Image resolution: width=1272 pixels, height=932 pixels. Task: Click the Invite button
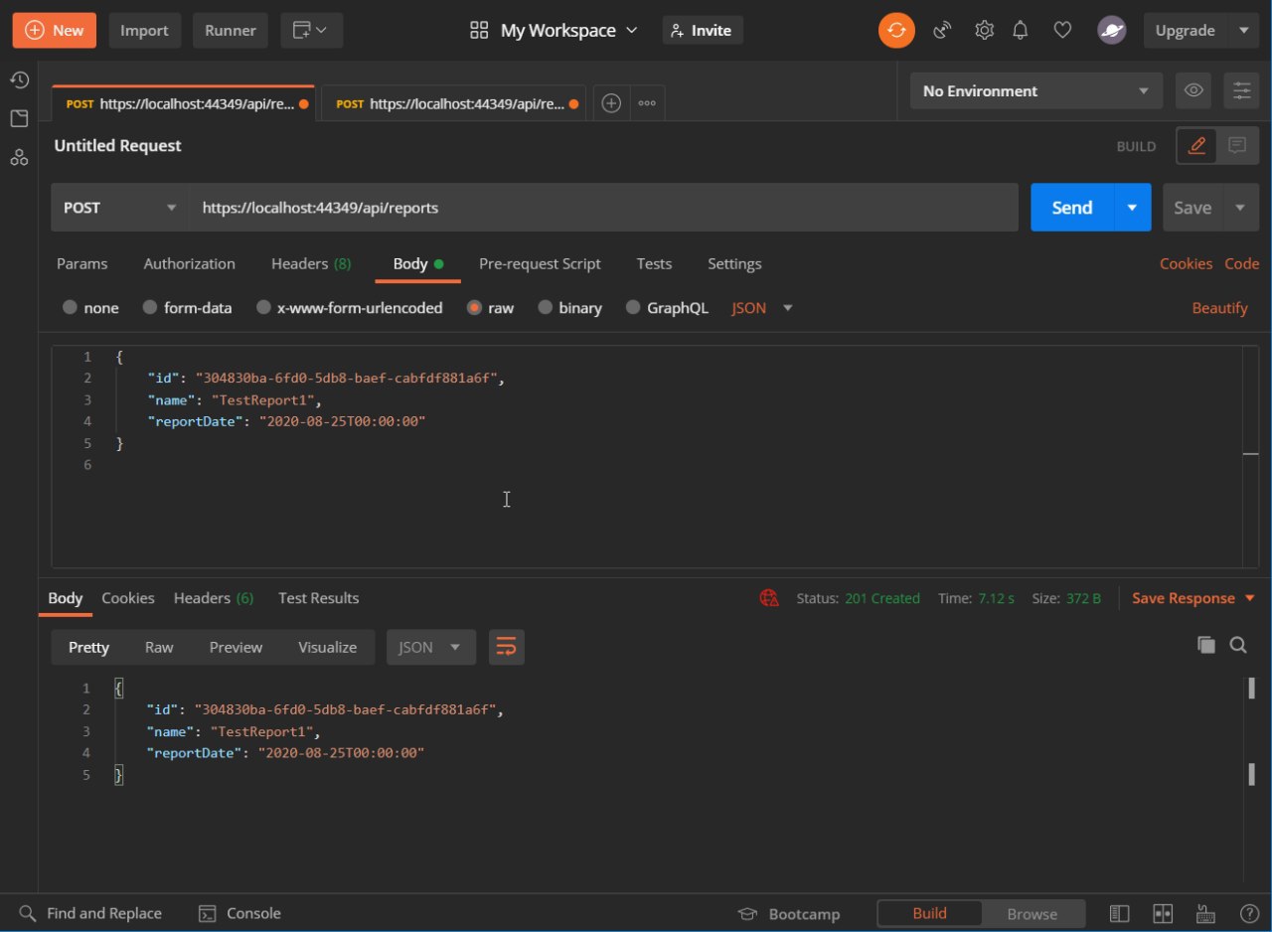click(x=703, y=30)
